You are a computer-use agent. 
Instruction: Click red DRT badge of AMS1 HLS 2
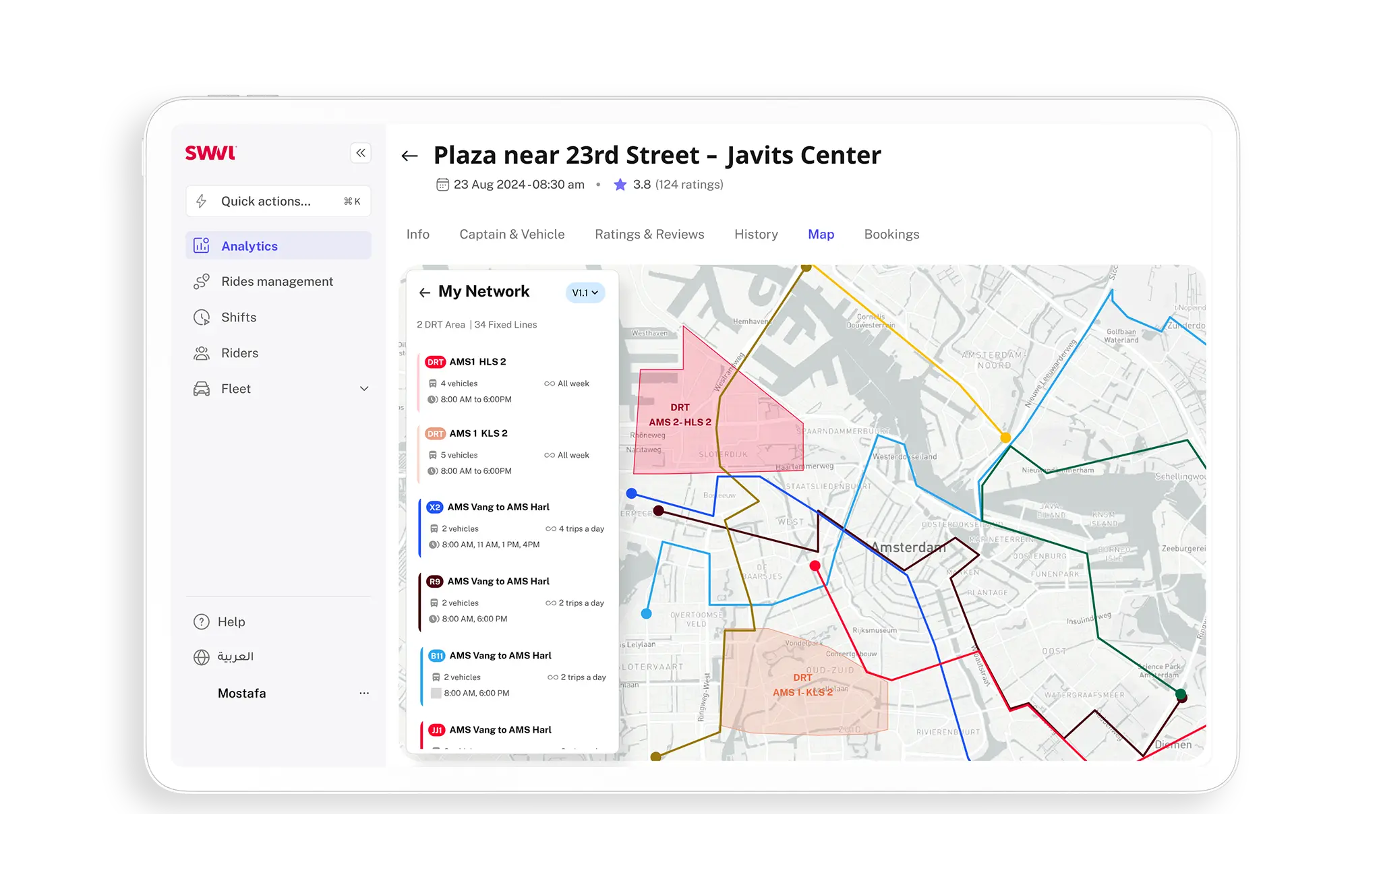point(435,362)
